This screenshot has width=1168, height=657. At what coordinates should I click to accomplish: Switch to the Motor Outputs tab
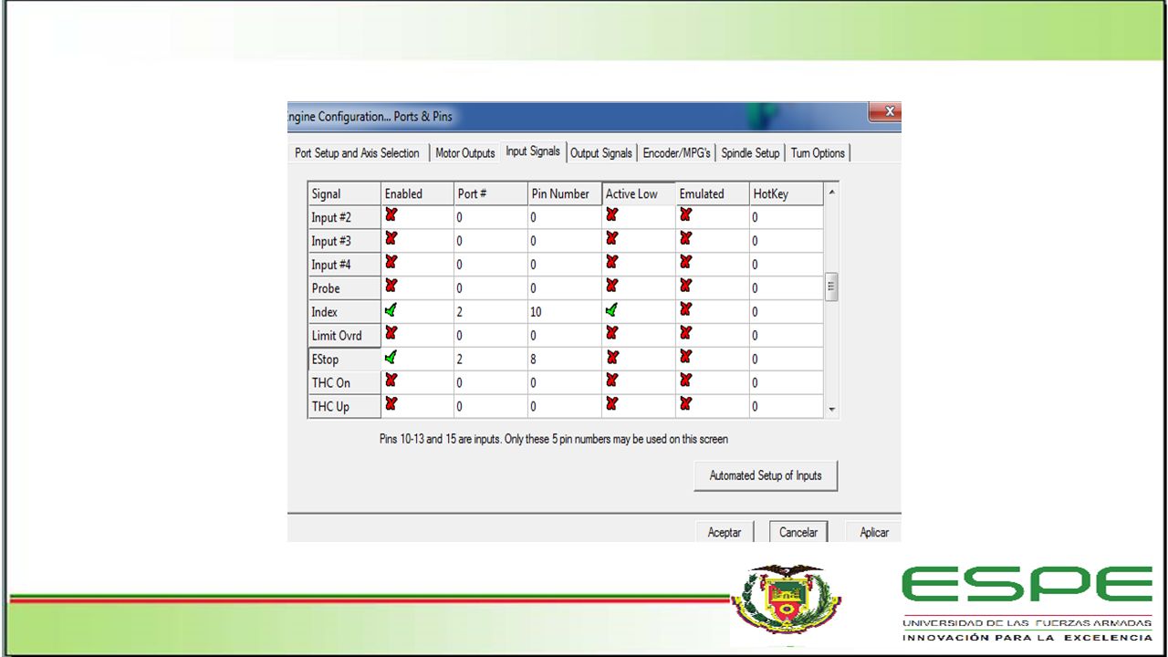click(464, 153)
